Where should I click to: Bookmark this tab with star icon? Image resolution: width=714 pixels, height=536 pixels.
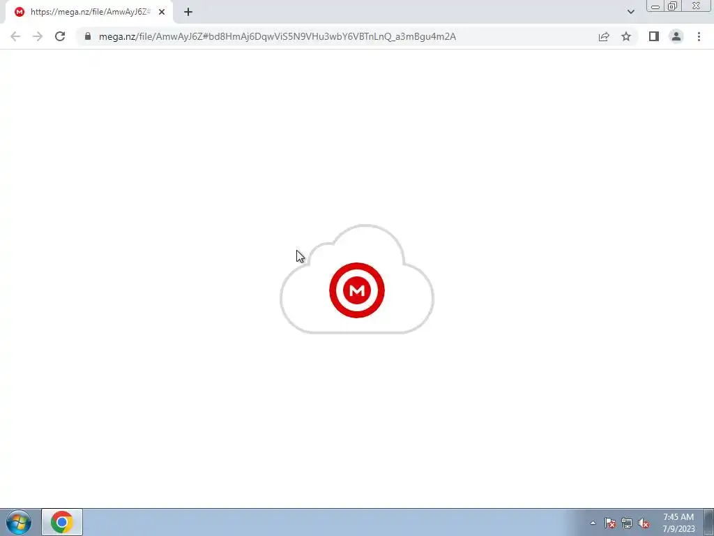tap(626, 36)
